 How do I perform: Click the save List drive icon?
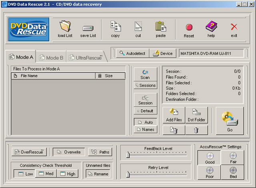pos(88,28)
